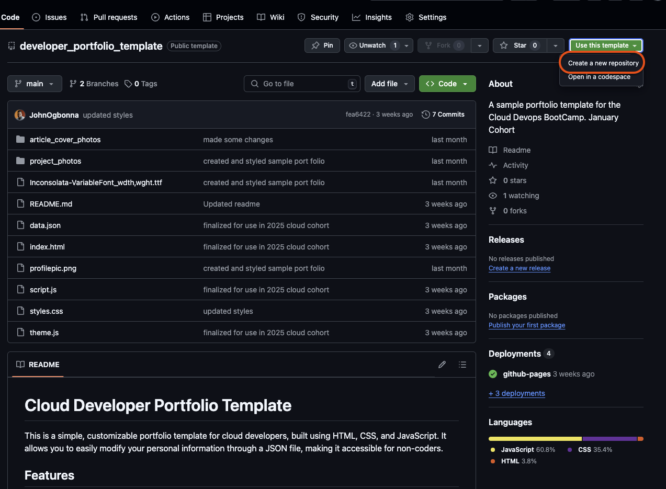
Task: Open the Issues tab
Action: coord(50,17)
